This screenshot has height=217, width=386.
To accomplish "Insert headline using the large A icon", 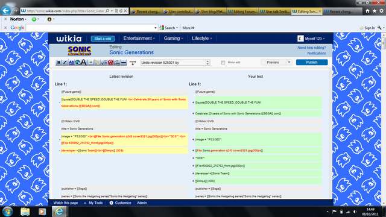I will pyautogui.click(x=84, y=63).
